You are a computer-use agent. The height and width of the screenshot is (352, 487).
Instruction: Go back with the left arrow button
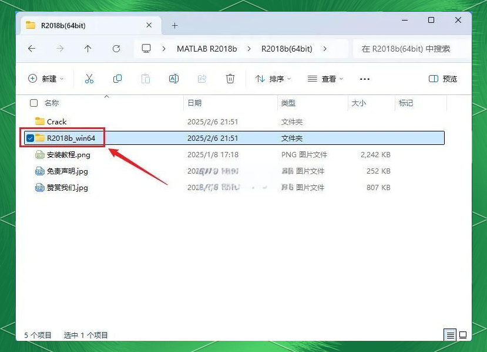point(31,48)
